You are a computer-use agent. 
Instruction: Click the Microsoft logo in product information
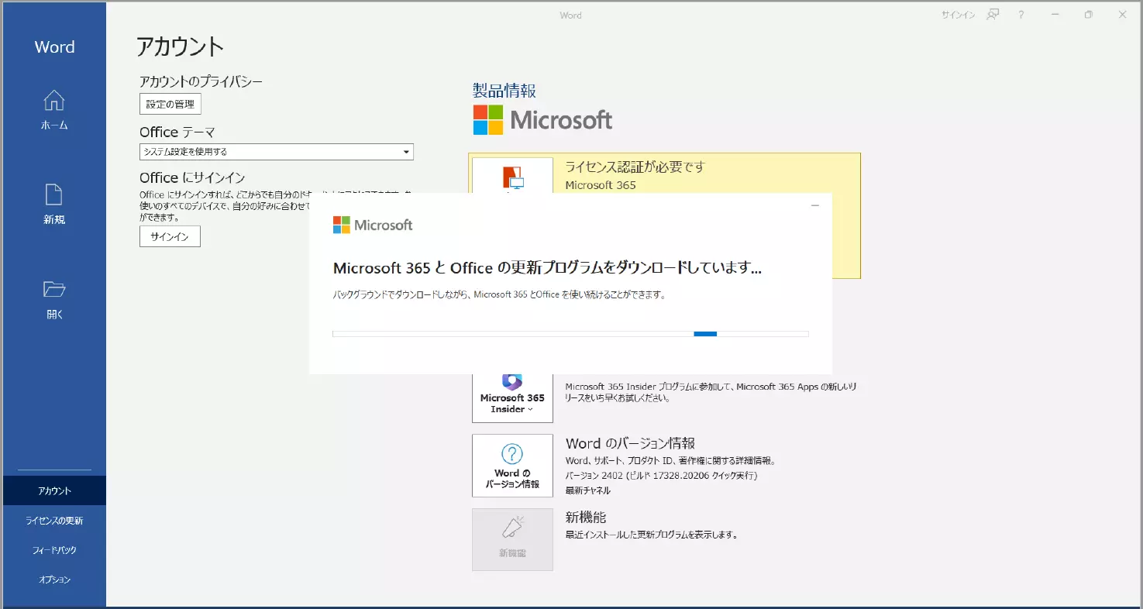(542, 120)
